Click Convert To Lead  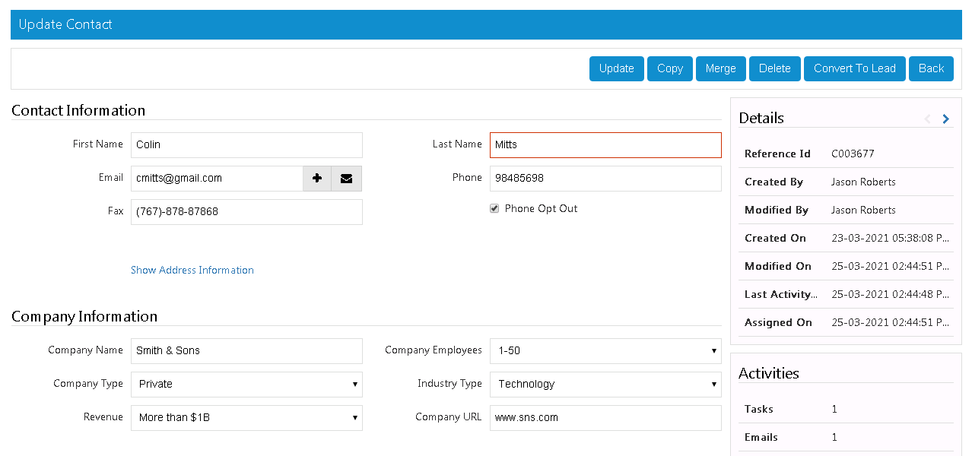[854, 68]
